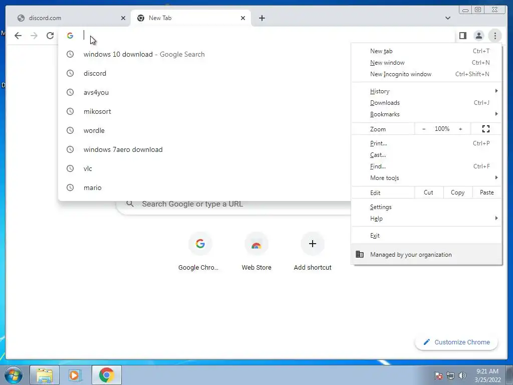Select the windows 10 download suggestion
This screenshot has width=513, height=385.
[204, 54]
